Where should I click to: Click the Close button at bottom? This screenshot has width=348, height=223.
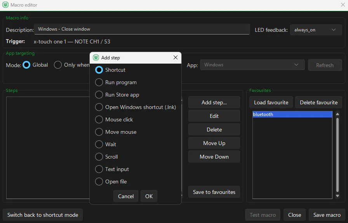coord(294,215)
